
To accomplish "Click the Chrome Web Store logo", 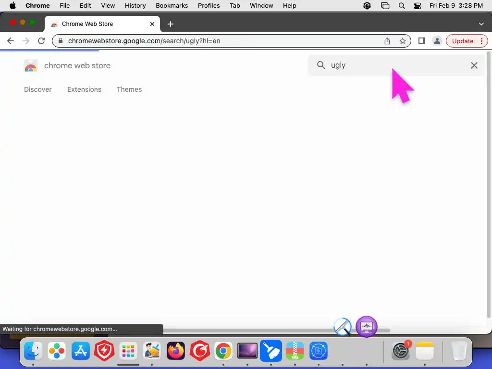I will click(31, 65).
